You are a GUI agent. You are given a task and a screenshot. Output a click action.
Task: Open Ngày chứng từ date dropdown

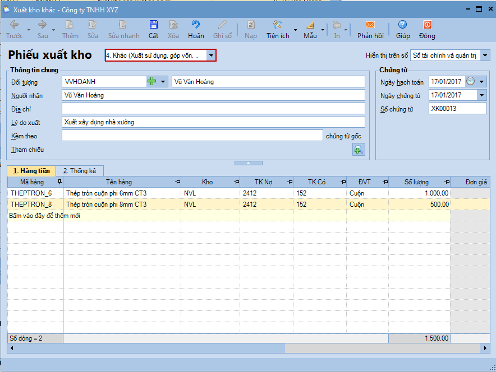point(481,95)
